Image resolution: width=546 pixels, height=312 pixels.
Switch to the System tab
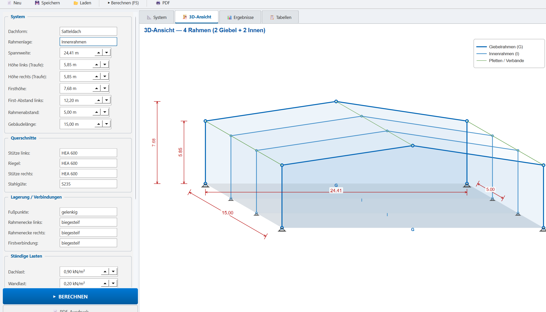(x=157, y=17)
